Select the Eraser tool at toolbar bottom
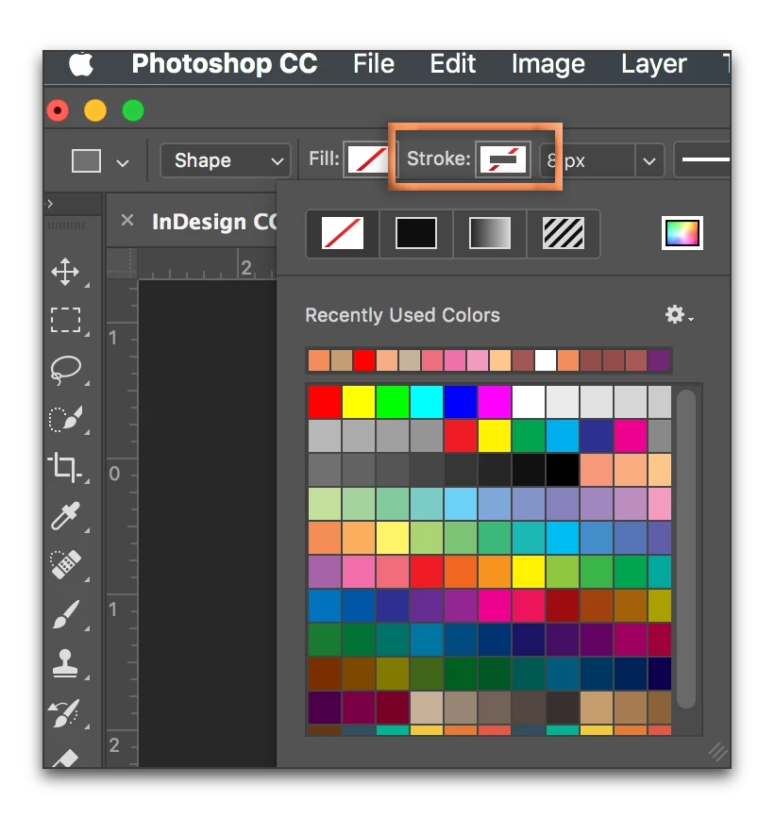 tap(66, 758)
